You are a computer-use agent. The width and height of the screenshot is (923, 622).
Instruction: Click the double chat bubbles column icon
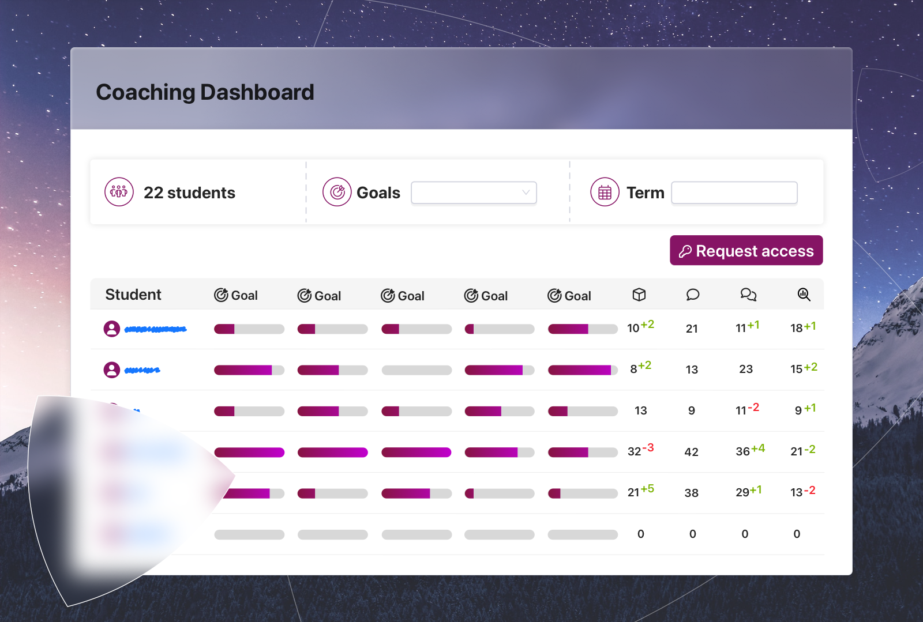click(748, 295)
